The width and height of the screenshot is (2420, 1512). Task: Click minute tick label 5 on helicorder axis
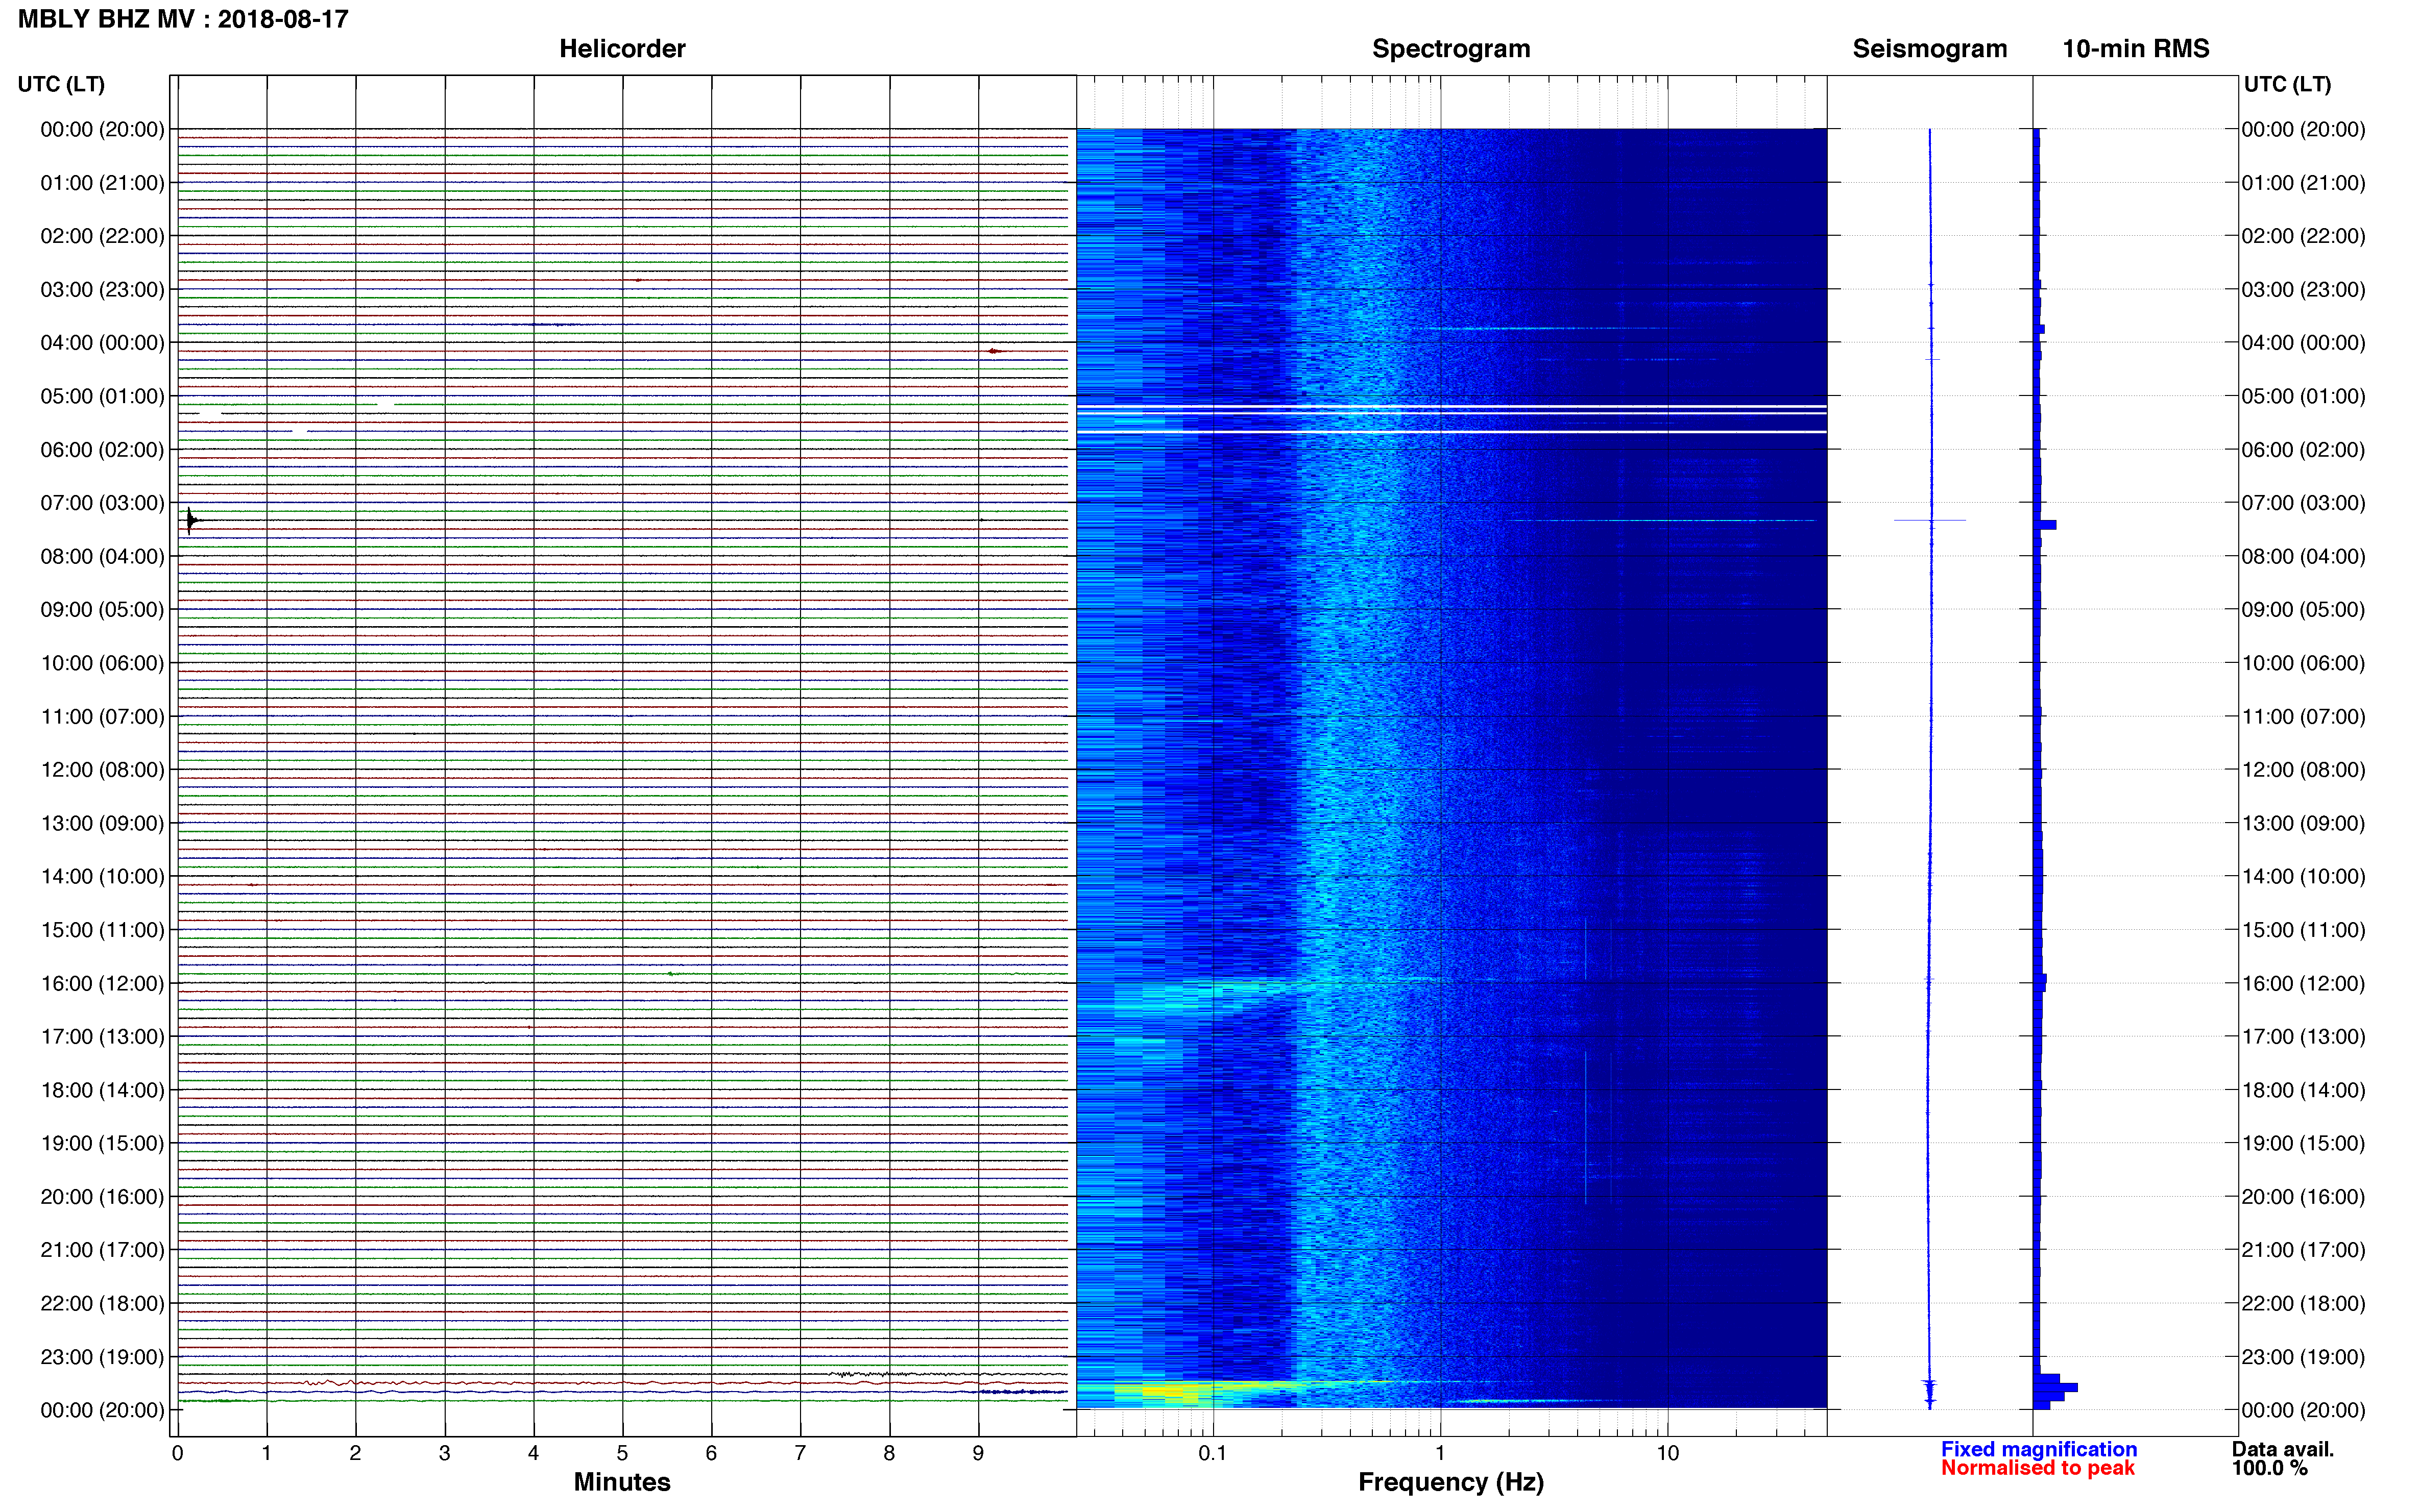[x=622, y=1453]
